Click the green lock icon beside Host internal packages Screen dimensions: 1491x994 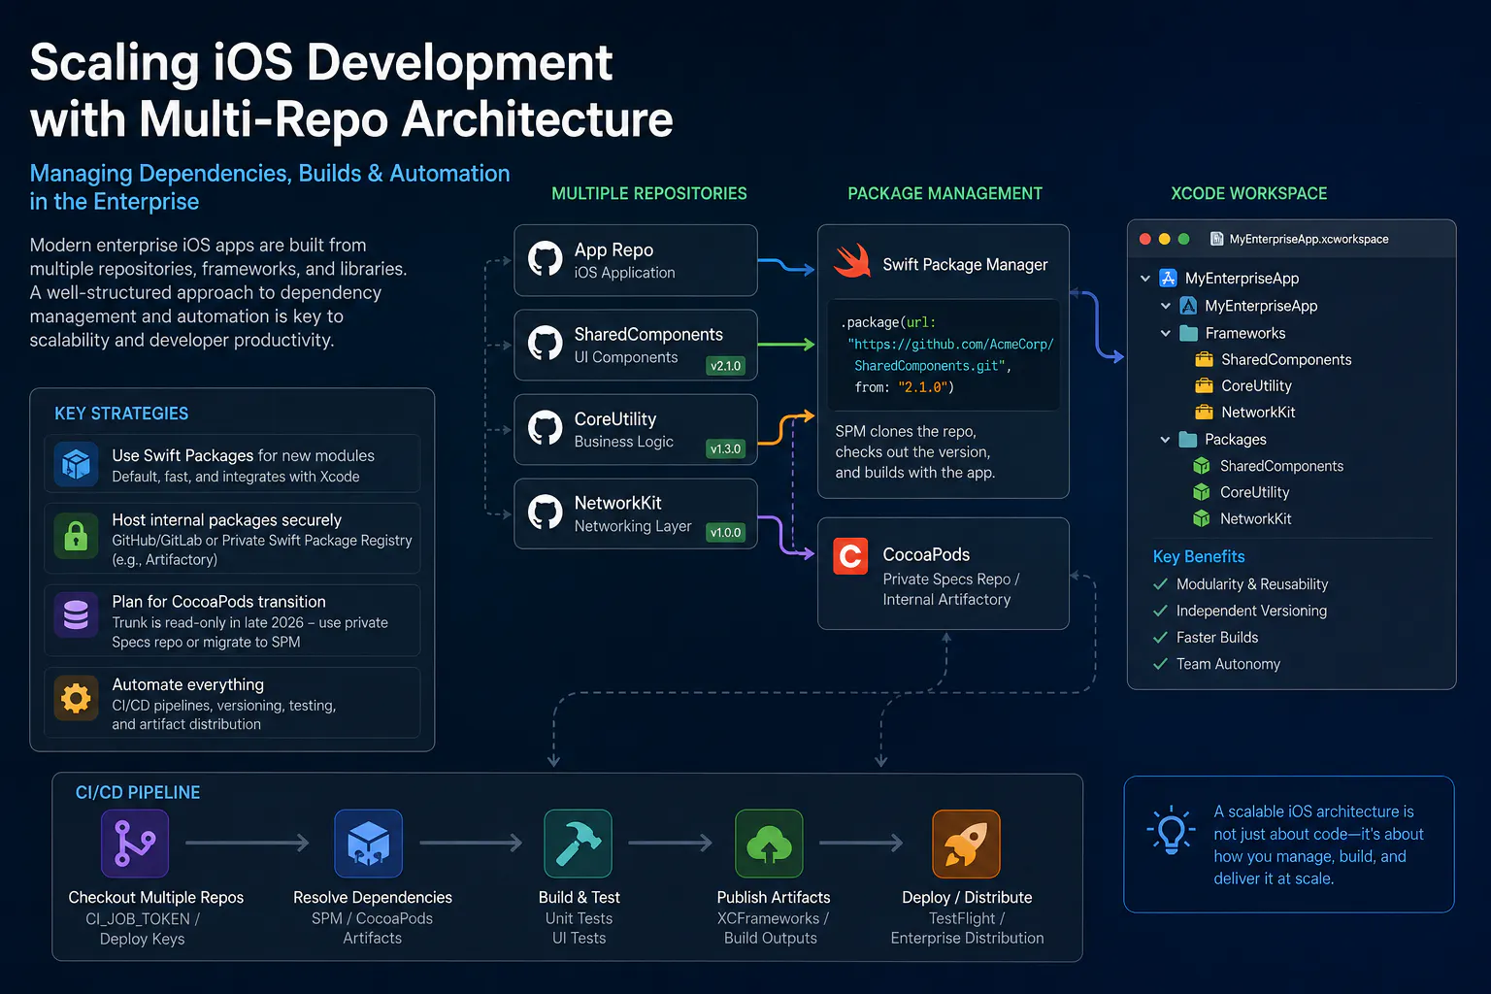pyautogui.click(x=76, y=535)
